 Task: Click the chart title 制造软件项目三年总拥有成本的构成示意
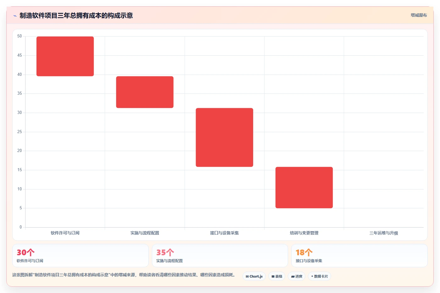76,15
